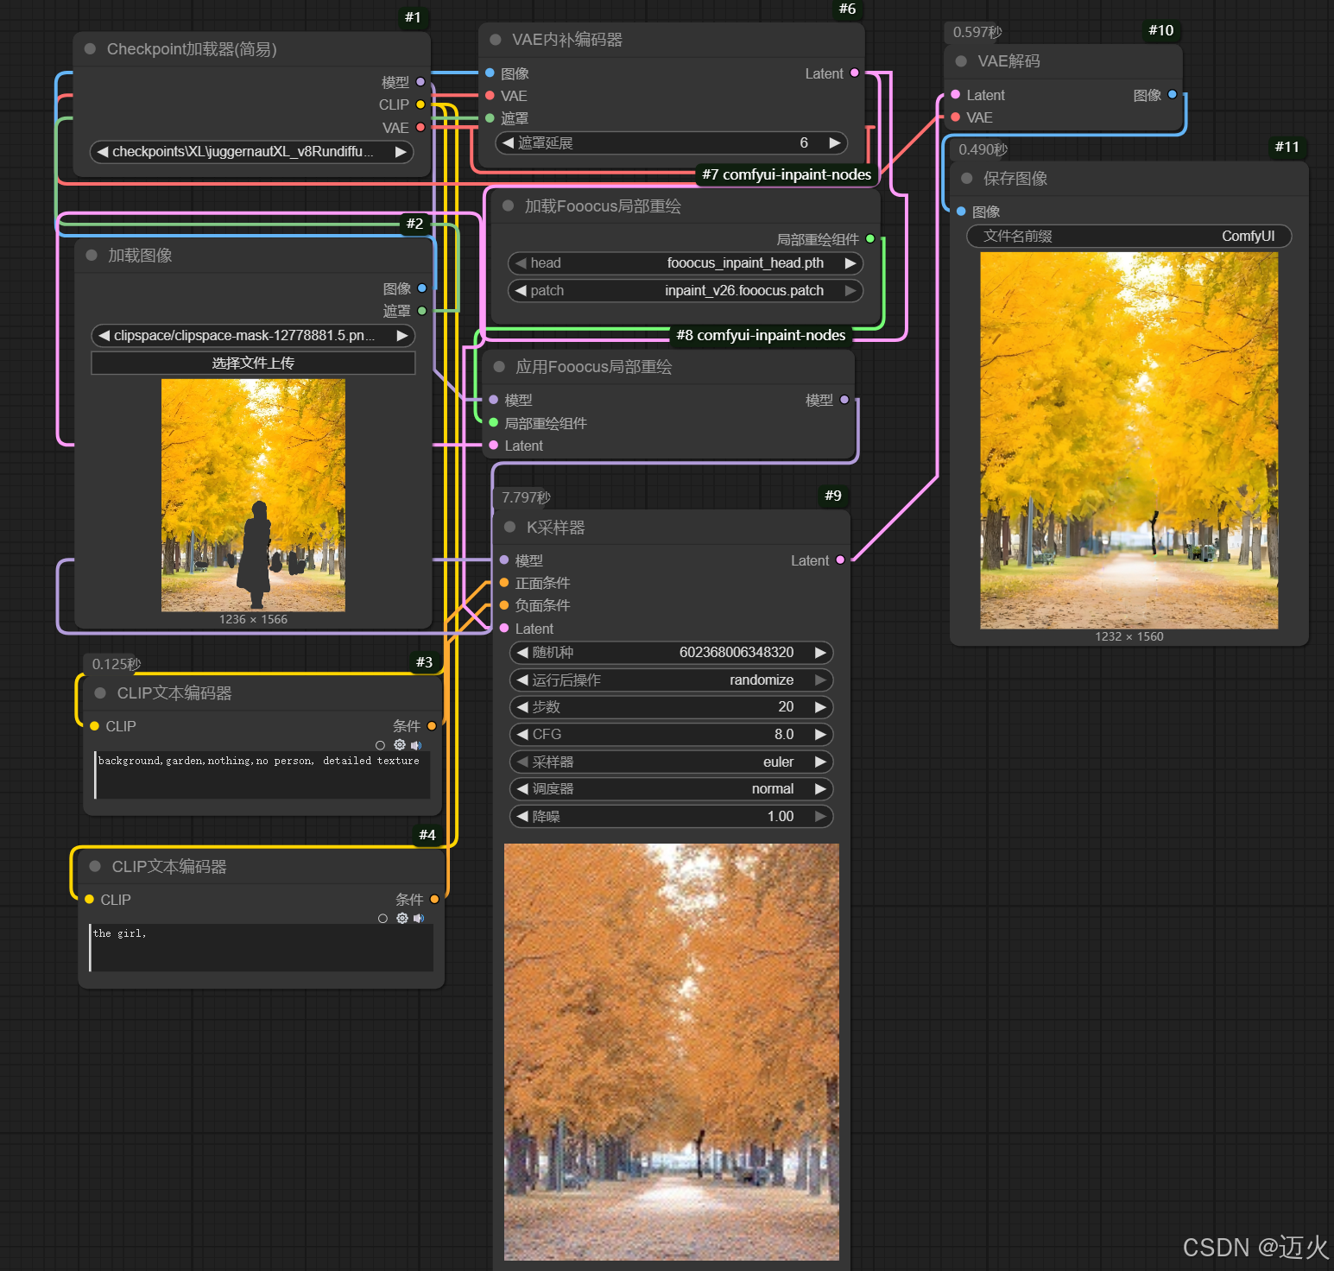1334x1271 pixels.
Task: Click the speaker icon on the background prompt node
Action: [x=416, y=744]
